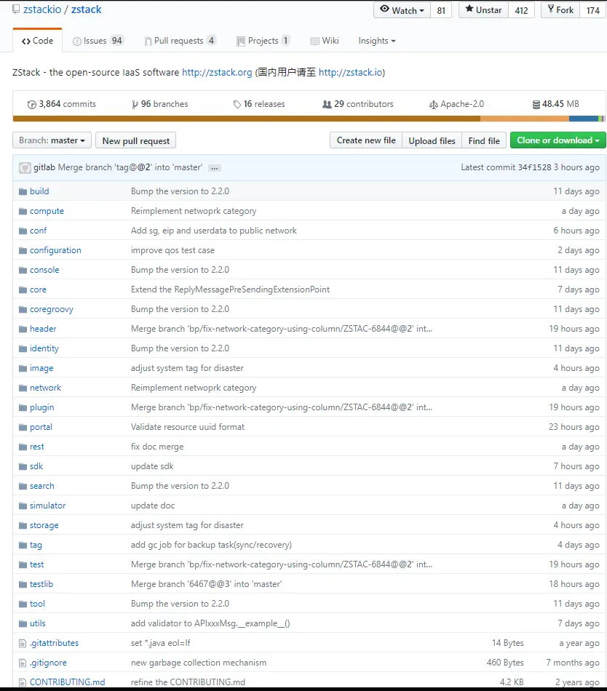Screen dimensions: 607x691
Task: Open the latest commit hash 34f1528
Action: (x=534, y=167)
